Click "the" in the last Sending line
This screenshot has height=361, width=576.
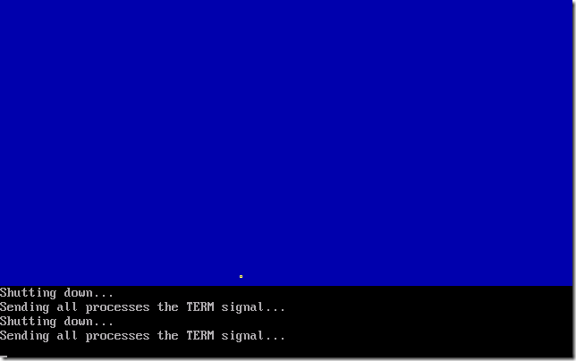168,335
